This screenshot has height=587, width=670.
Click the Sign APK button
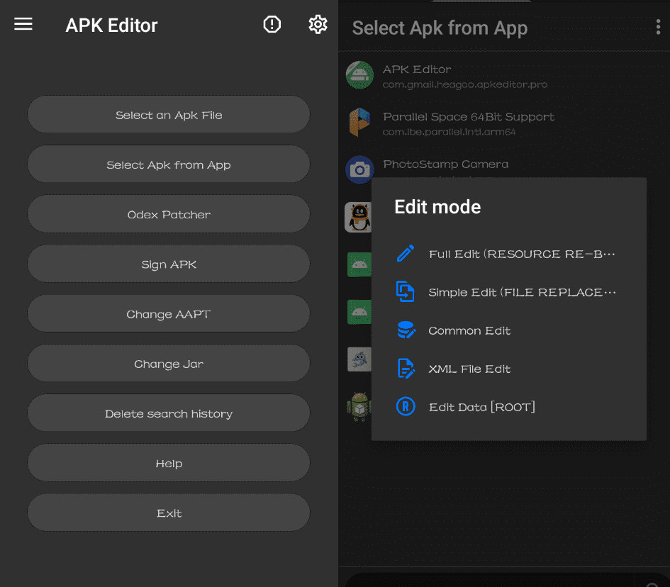tap(169, 264)
